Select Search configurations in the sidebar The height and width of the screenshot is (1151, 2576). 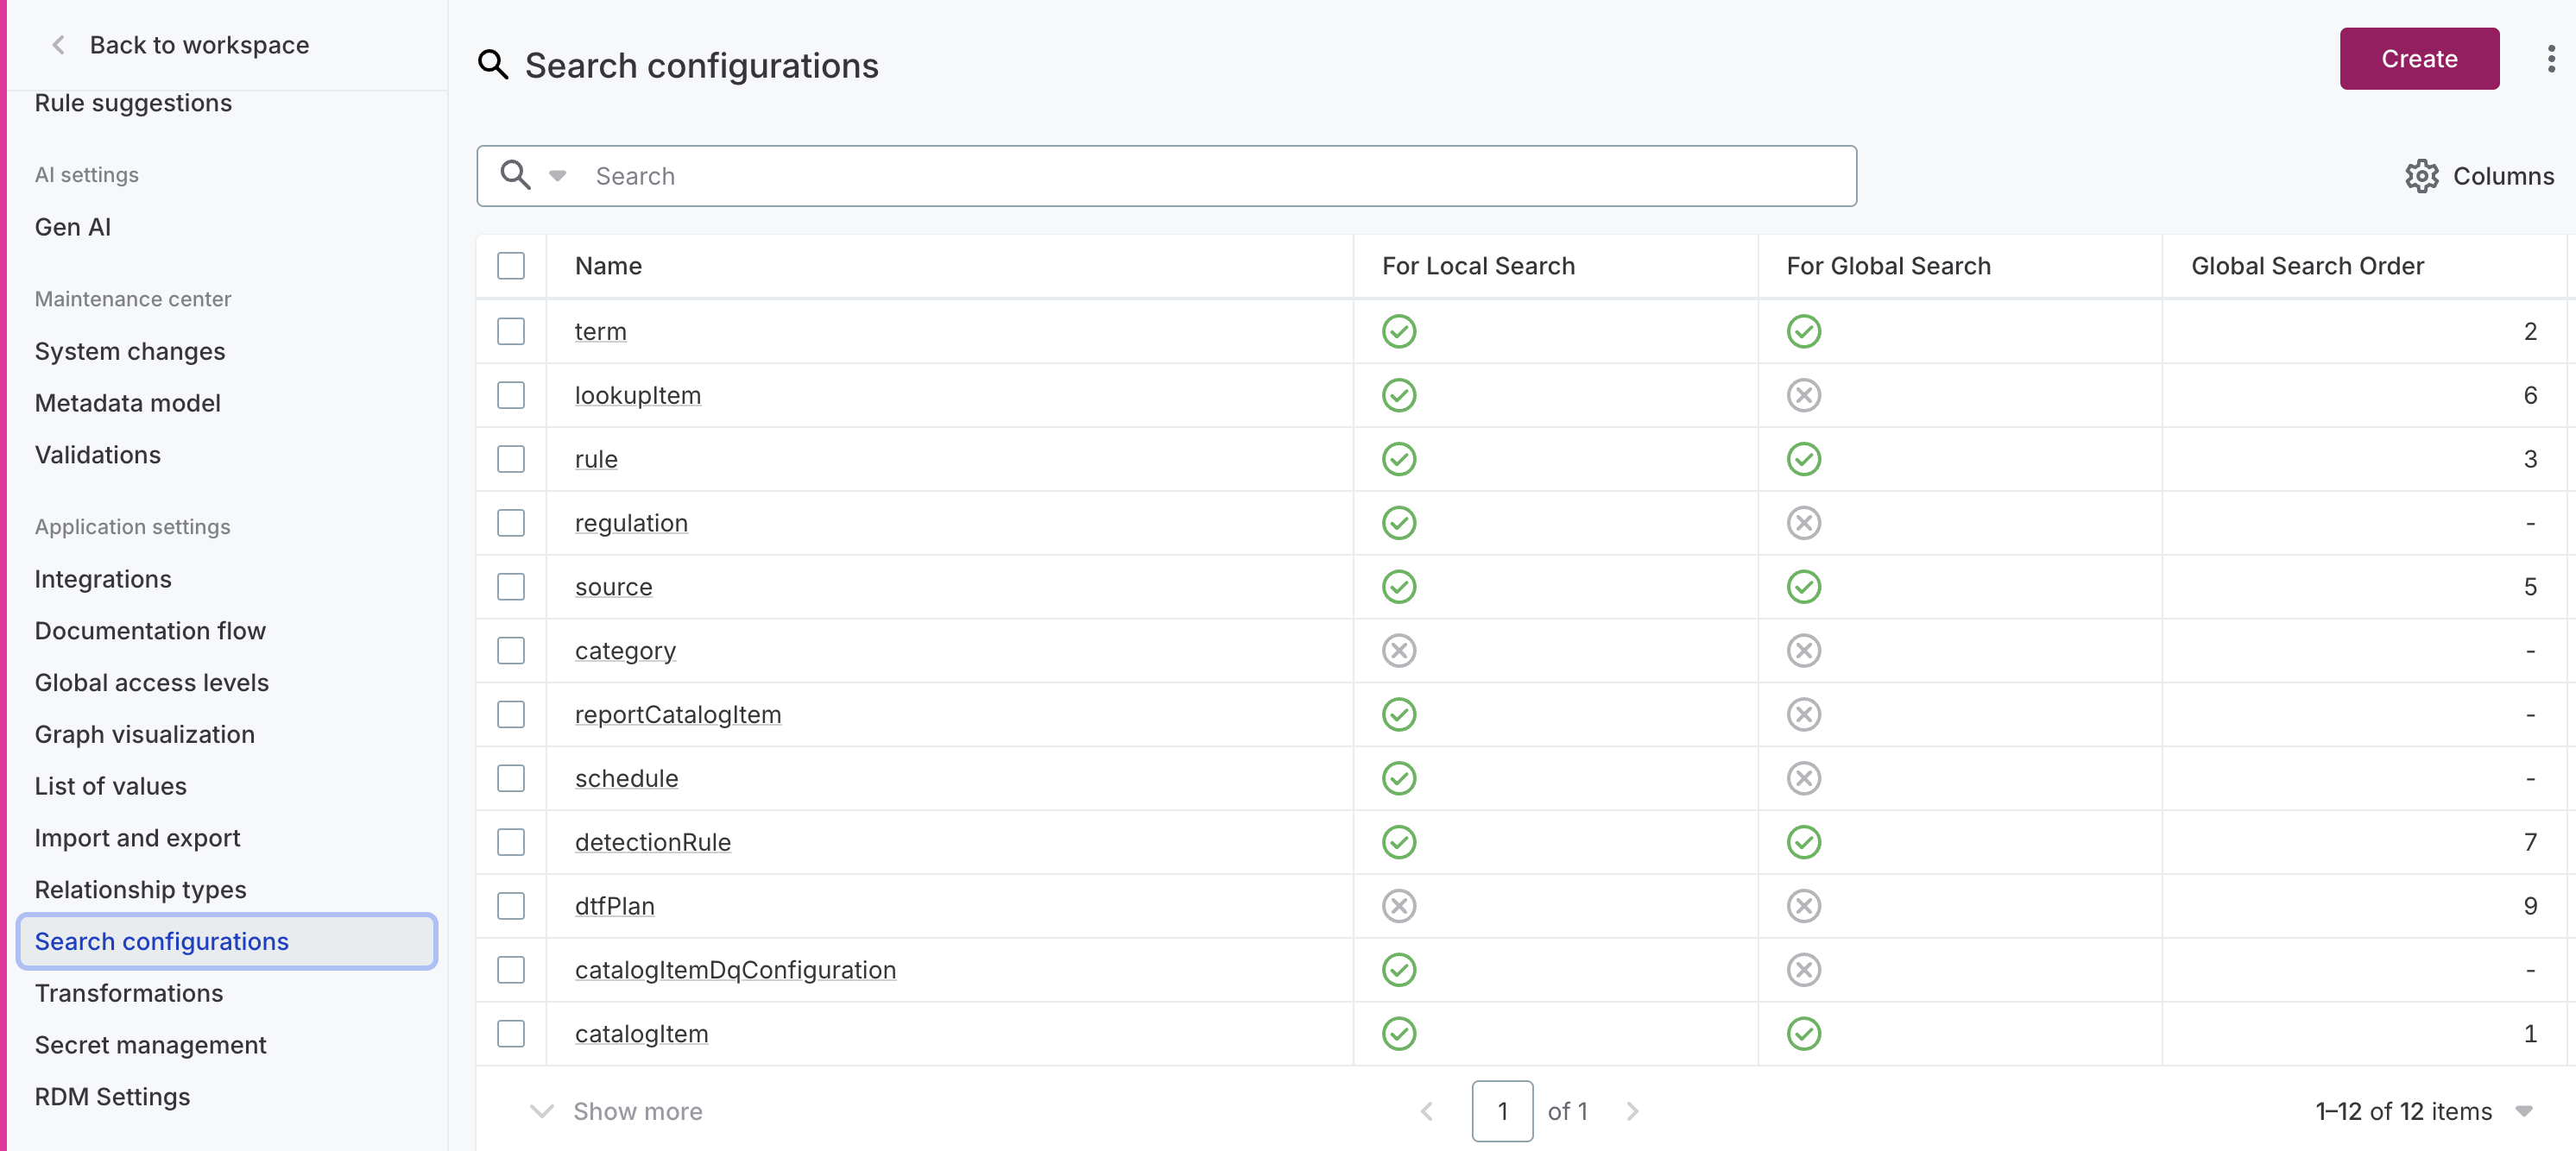162,941
